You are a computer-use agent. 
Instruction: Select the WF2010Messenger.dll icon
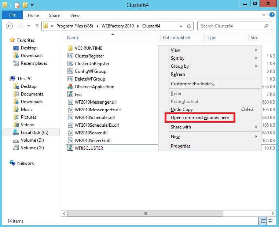coord(70,102)
